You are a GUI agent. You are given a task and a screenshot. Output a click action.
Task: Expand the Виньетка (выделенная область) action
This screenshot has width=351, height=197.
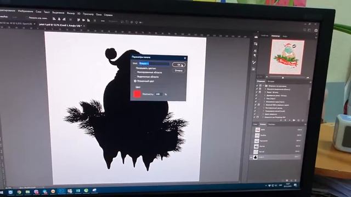[265, 89]
